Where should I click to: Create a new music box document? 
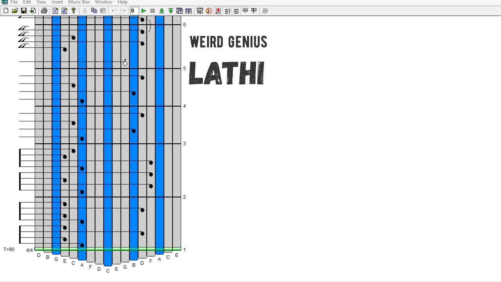click(x=6, y=11)
